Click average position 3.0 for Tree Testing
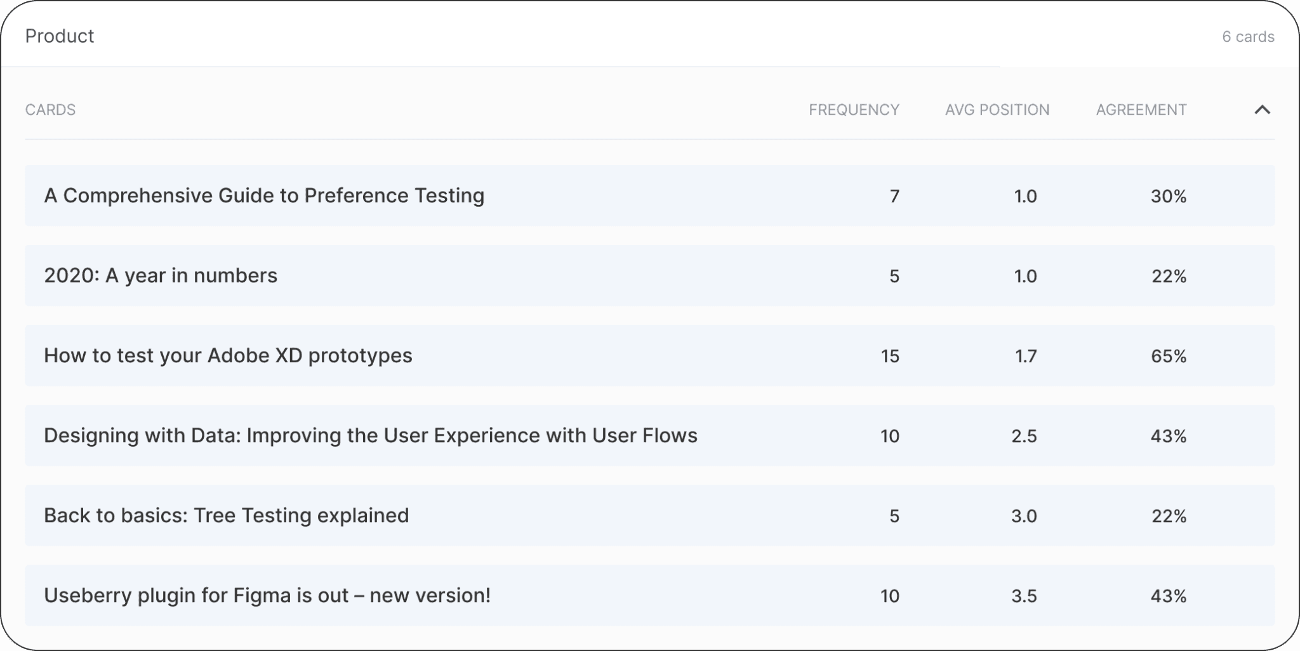Screen dimensions: 1300x651 (1024, 516)
